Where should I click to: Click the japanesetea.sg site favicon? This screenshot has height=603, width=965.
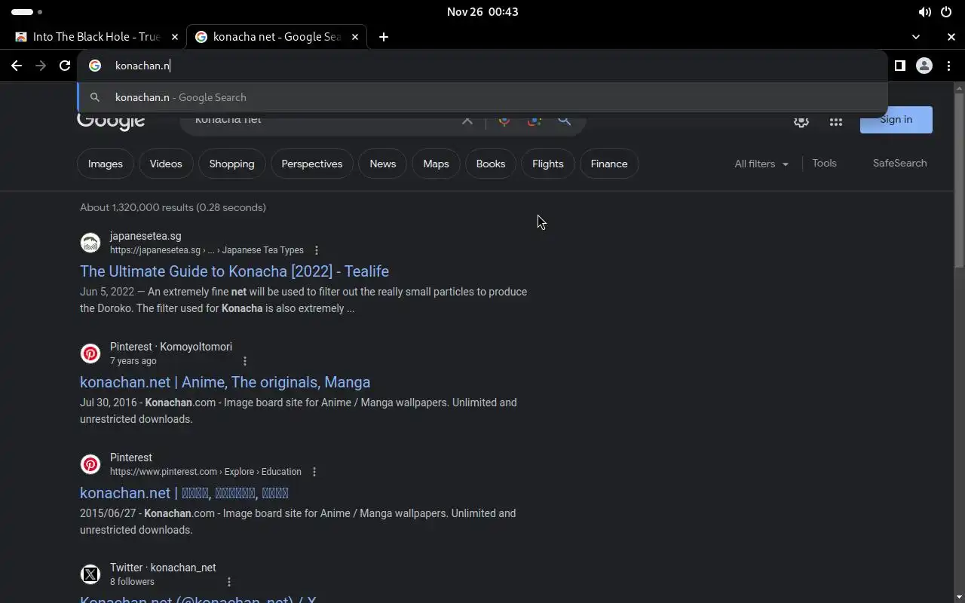coord(90,243)
